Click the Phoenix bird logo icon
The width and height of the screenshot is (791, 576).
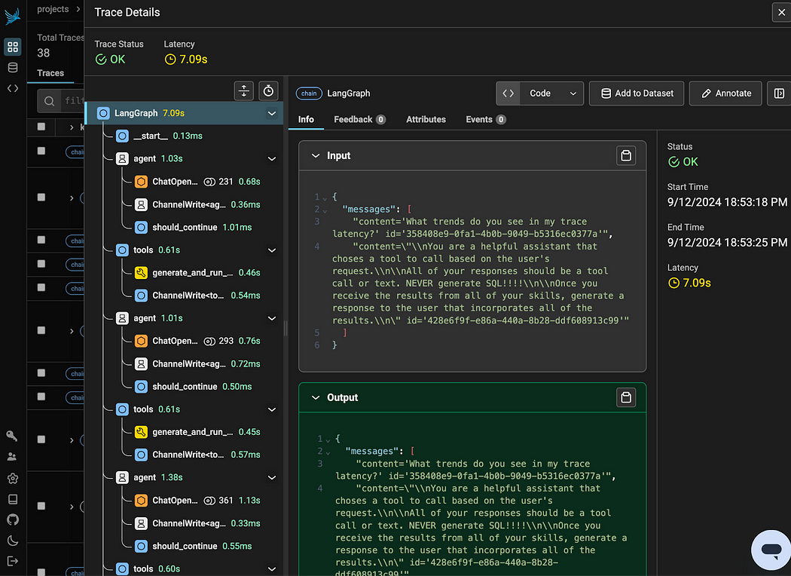pos(12,16)
